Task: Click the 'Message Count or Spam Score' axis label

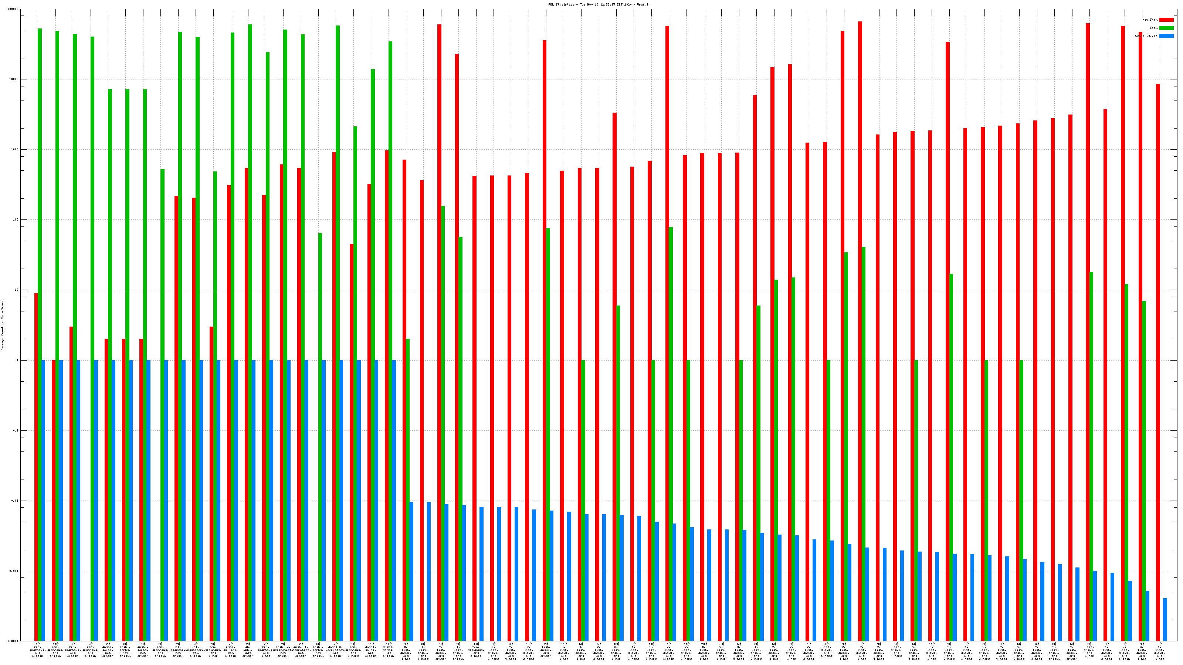Action: click(2, 325)
